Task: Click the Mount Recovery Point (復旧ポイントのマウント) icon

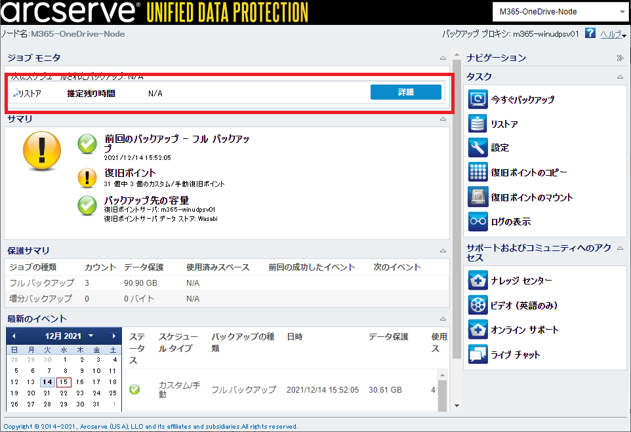Action: [478, 197]
